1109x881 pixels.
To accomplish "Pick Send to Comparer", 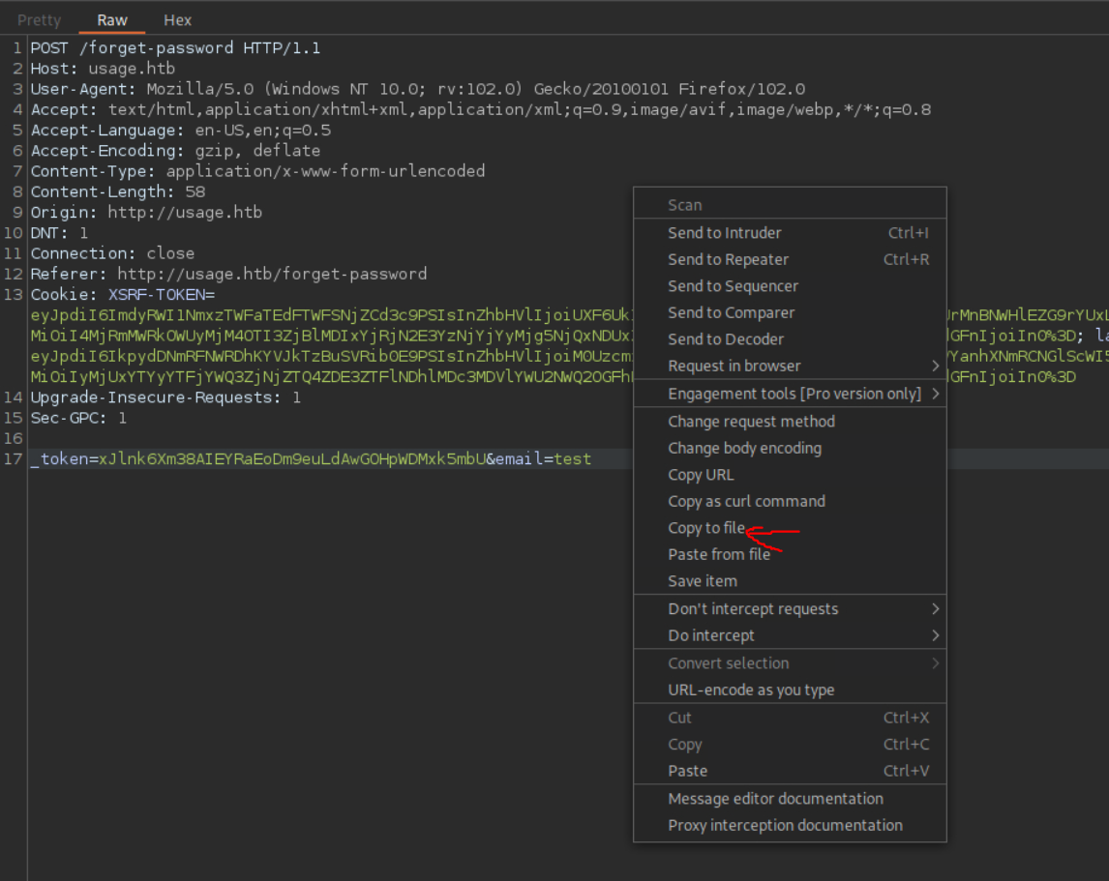I will coord(731,312).
